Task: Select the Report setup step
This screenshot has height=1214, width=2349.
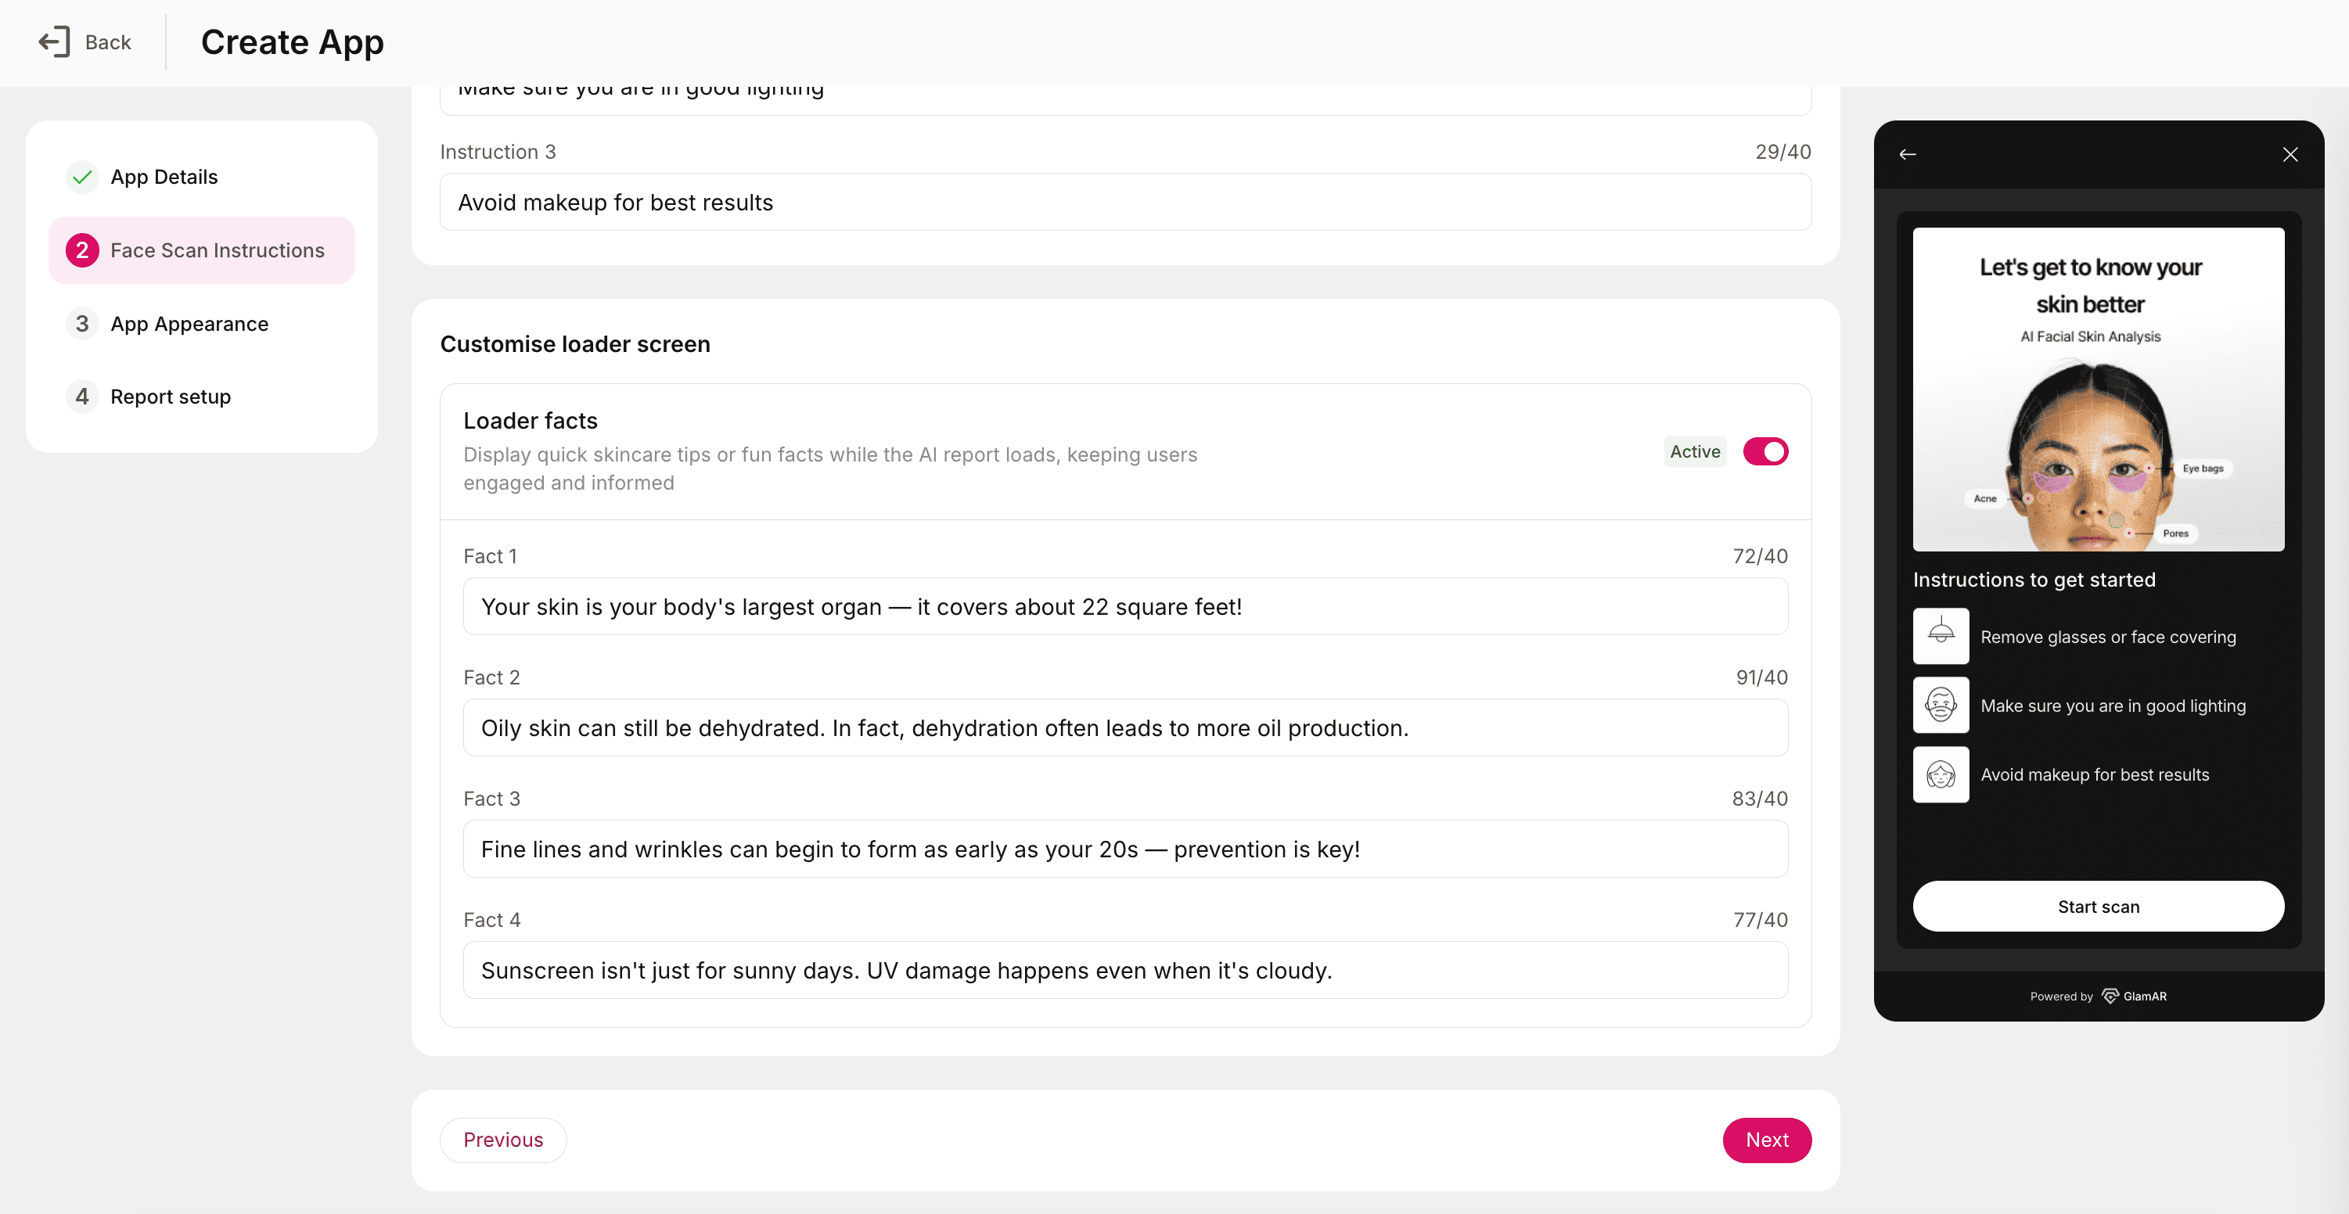Action: click(171, 397)
